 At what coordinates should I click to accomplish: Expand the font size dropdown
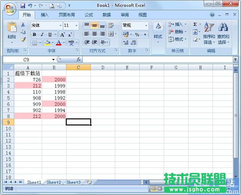click(x=76, y=25)
